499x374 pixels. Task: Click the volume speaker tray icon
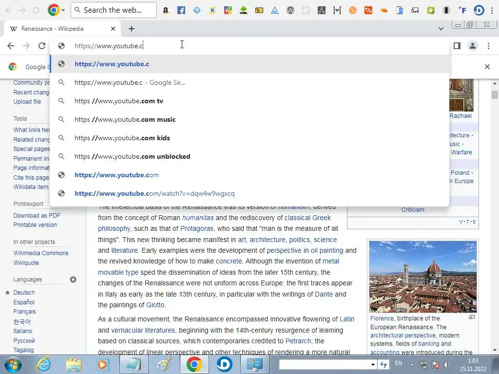(447, 365)
